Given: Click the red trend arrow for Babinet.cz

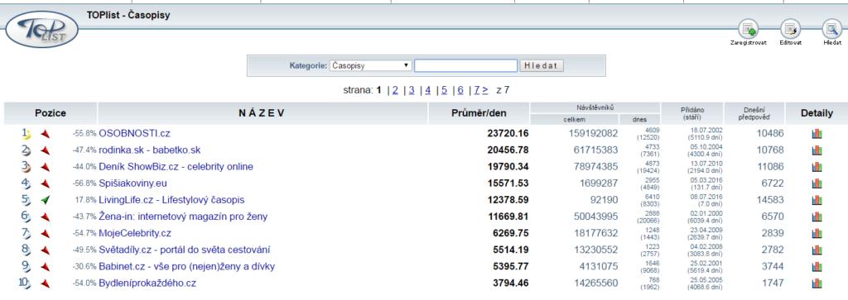Looking at the screenshot, I should [x=45, y=267].
